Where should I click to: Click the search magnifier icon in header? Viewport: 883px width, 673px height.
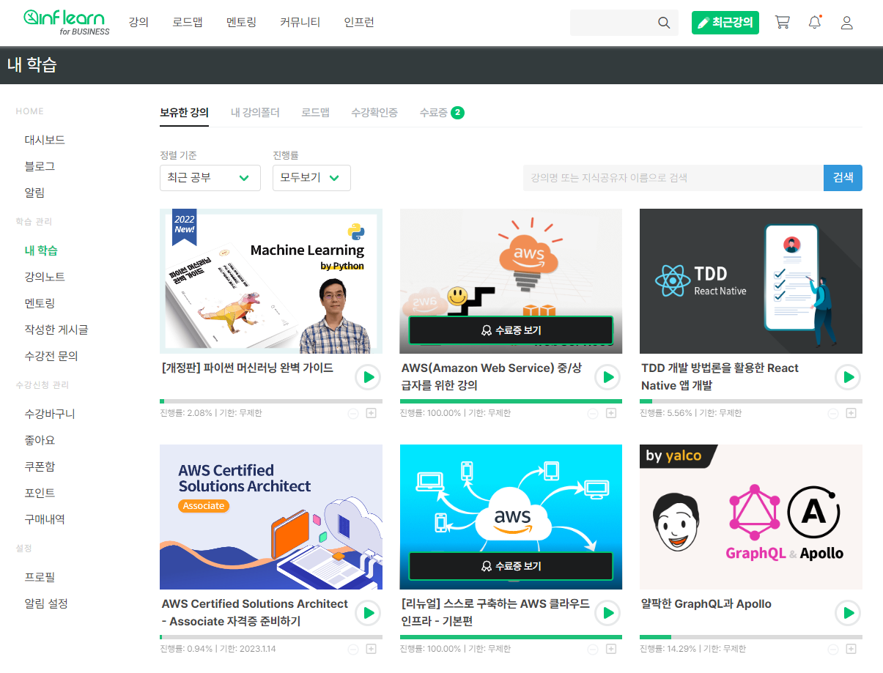pyautogui.click(x=664, y=23)
